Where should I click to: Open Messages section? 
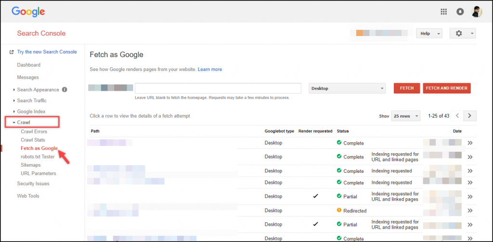(28, 77)
